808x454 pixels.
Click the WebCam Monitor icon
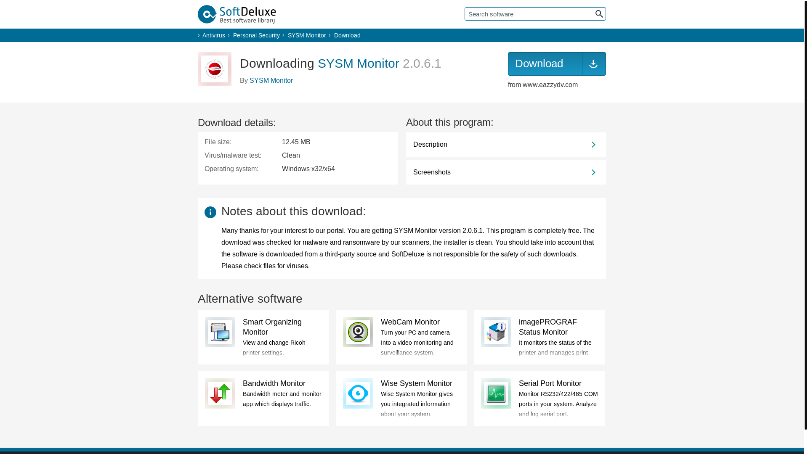[x=358, y=332]
